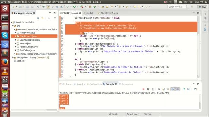The width and height of the screenshot is (209, 117).
Task: Click the Search flashlight toolbar icon
Action: click(x=112, y=7)
